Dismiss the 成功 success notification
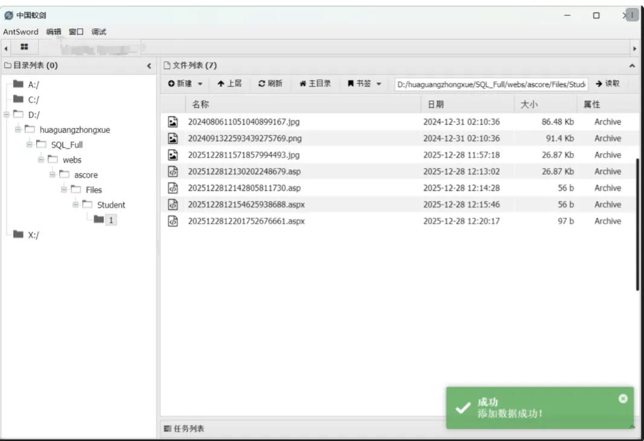This screenshot has height=441, width=644. point(623,398)
